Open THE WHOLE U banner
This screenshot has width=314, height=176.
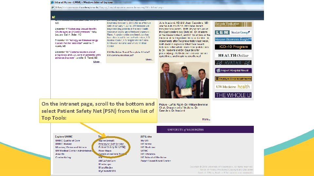point(233,95)
